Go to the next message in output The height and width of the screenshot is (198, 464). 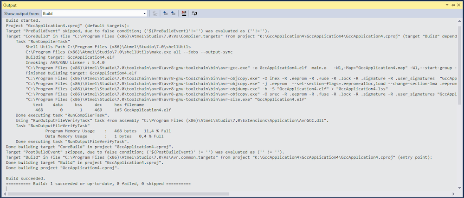[x=173, y=13]
